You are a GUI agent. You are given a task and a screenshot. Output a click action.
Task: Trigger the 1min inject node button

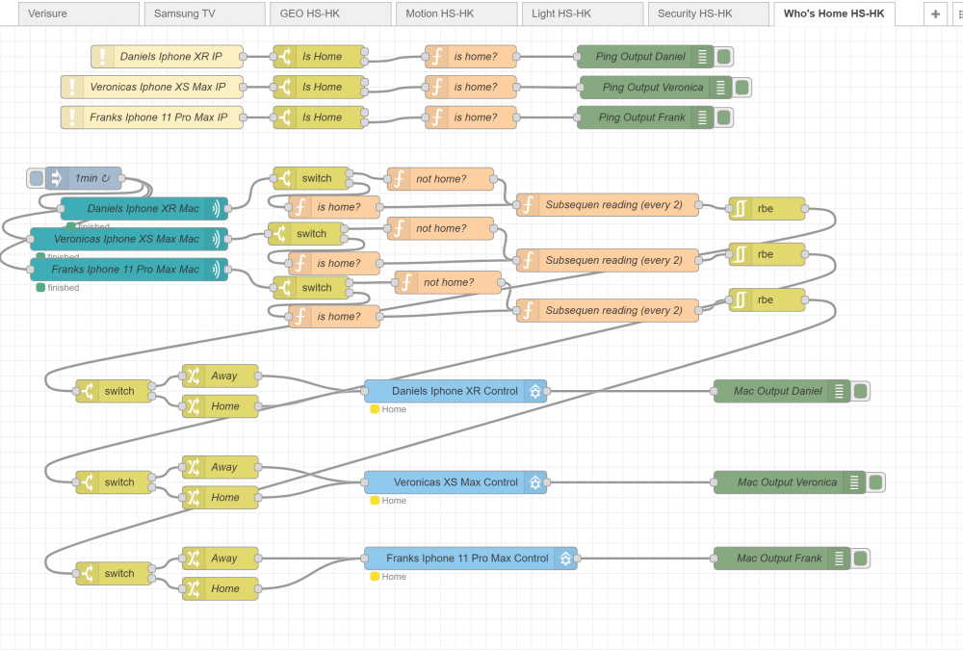[37, 178]
